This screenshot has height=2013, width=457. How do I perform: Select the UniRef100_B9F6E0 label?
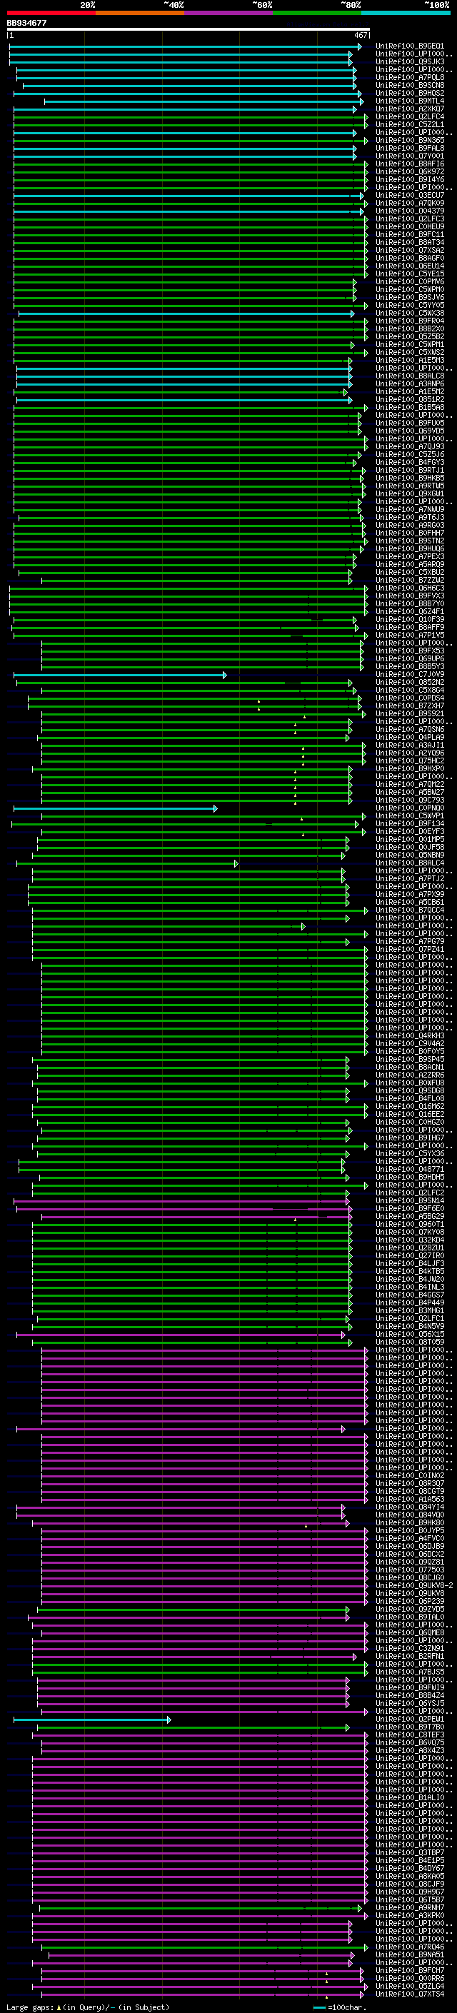pos(410,1209)
